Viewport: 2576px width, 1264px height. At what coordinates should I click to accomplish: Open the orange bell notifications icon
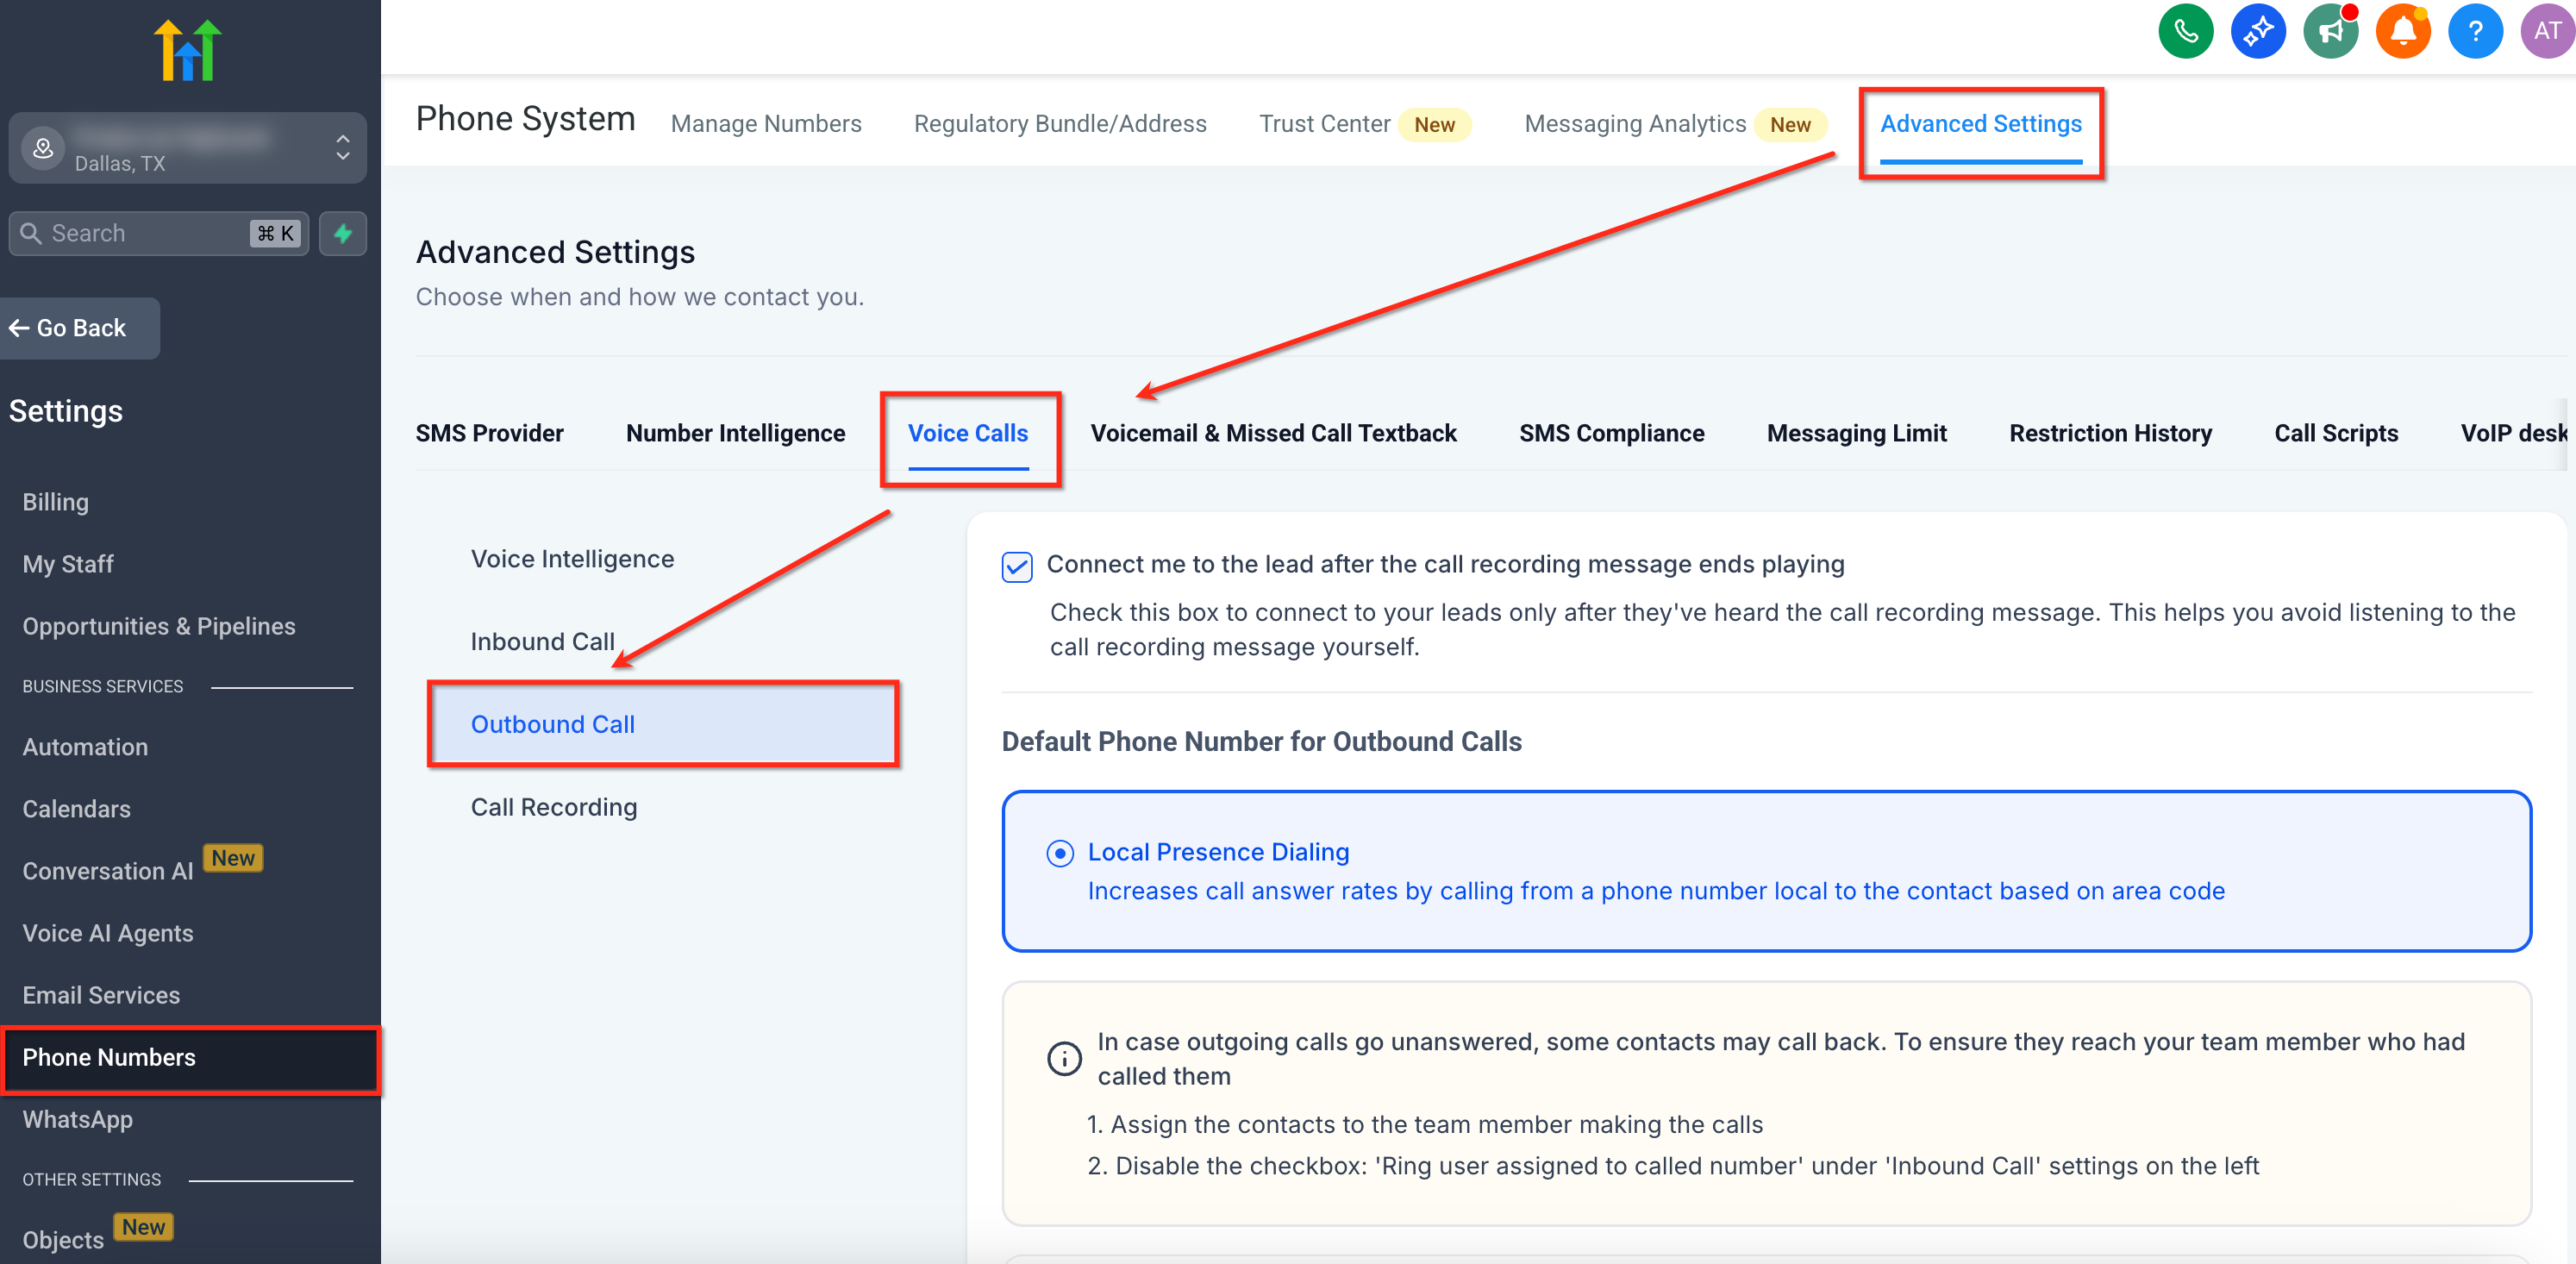click(2402, 32)
